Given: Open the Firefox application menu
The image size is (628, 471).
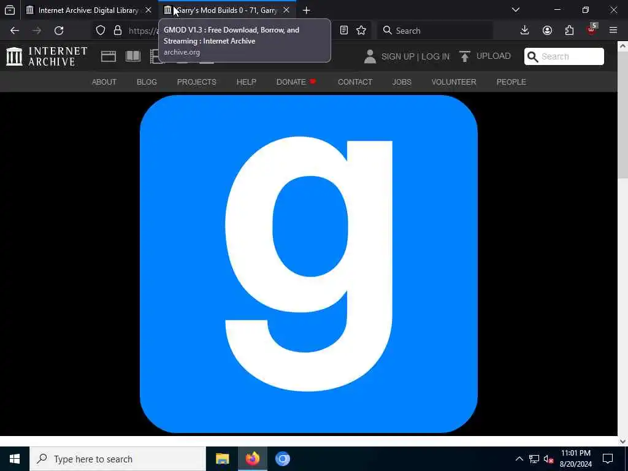Looking at the screenshot, I should [613, 31].
